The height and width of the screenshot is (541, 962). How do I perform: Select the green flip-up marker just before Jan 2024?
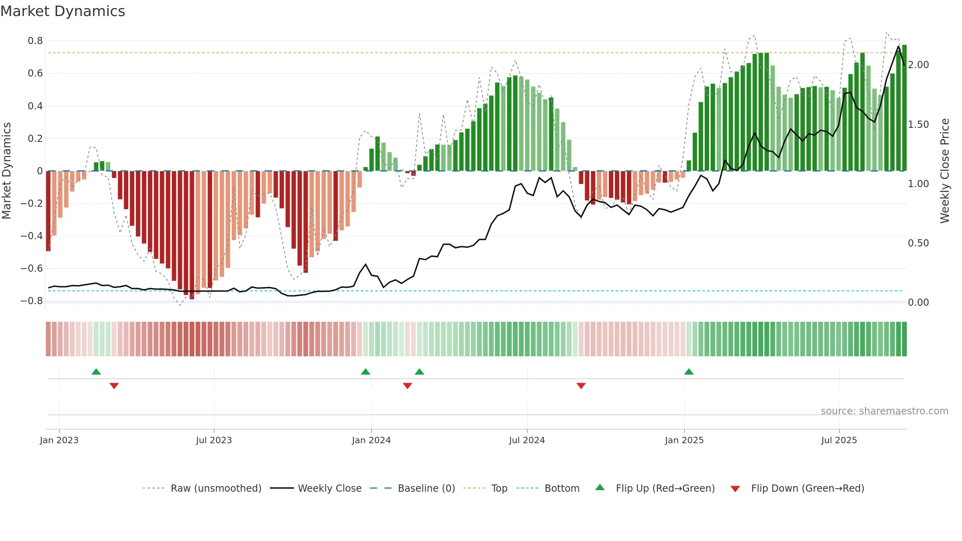click(x=366, y=371)
